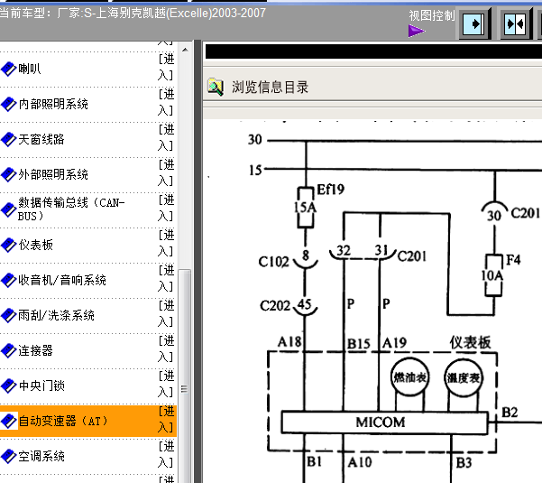Click the [进入] link for 雨刮/洗涤系统
Viewport: 542px width, 483px height.
point(166,314)
